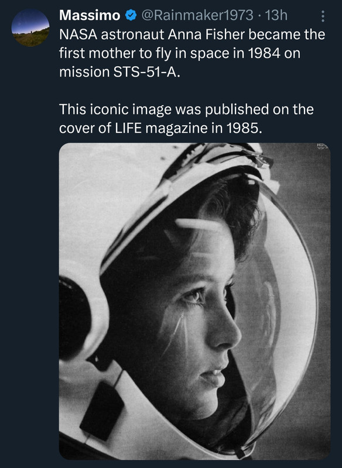Screen dimensions: 342x468
Task: Click the tweet paragraph about Anna Fisher
Action: pos(192,53)
